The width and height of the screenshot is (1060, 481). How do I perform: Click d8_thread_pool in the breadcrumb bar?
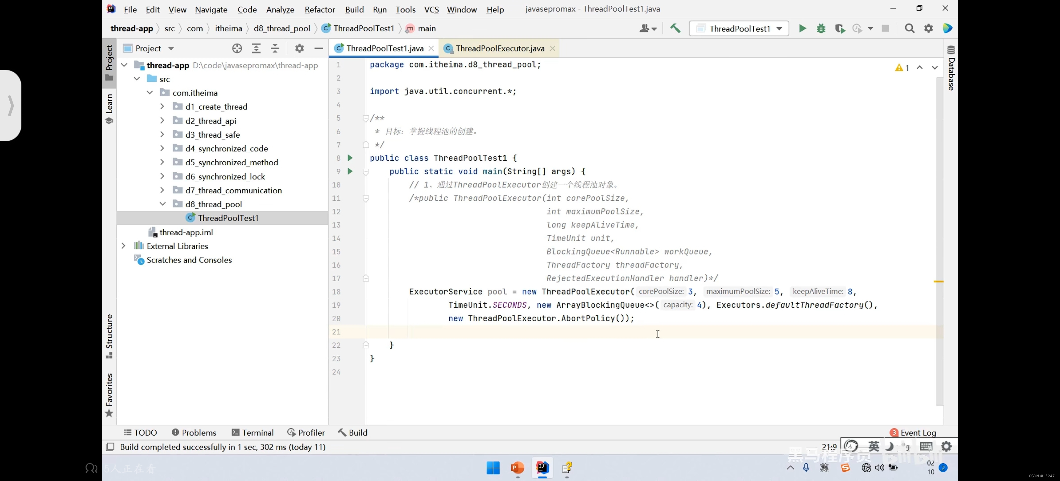(282, 28)
